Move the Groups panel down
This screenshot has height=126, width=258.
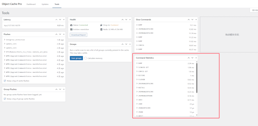(126, 44)
